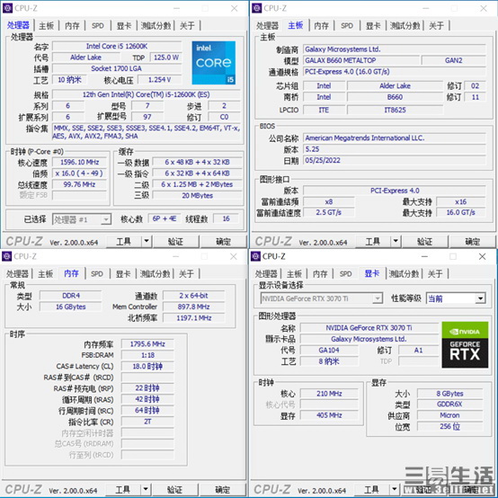The image size is (498, 498).
Task: Click the BIOS date 05/25/2022 field
Action: point(394,160)
